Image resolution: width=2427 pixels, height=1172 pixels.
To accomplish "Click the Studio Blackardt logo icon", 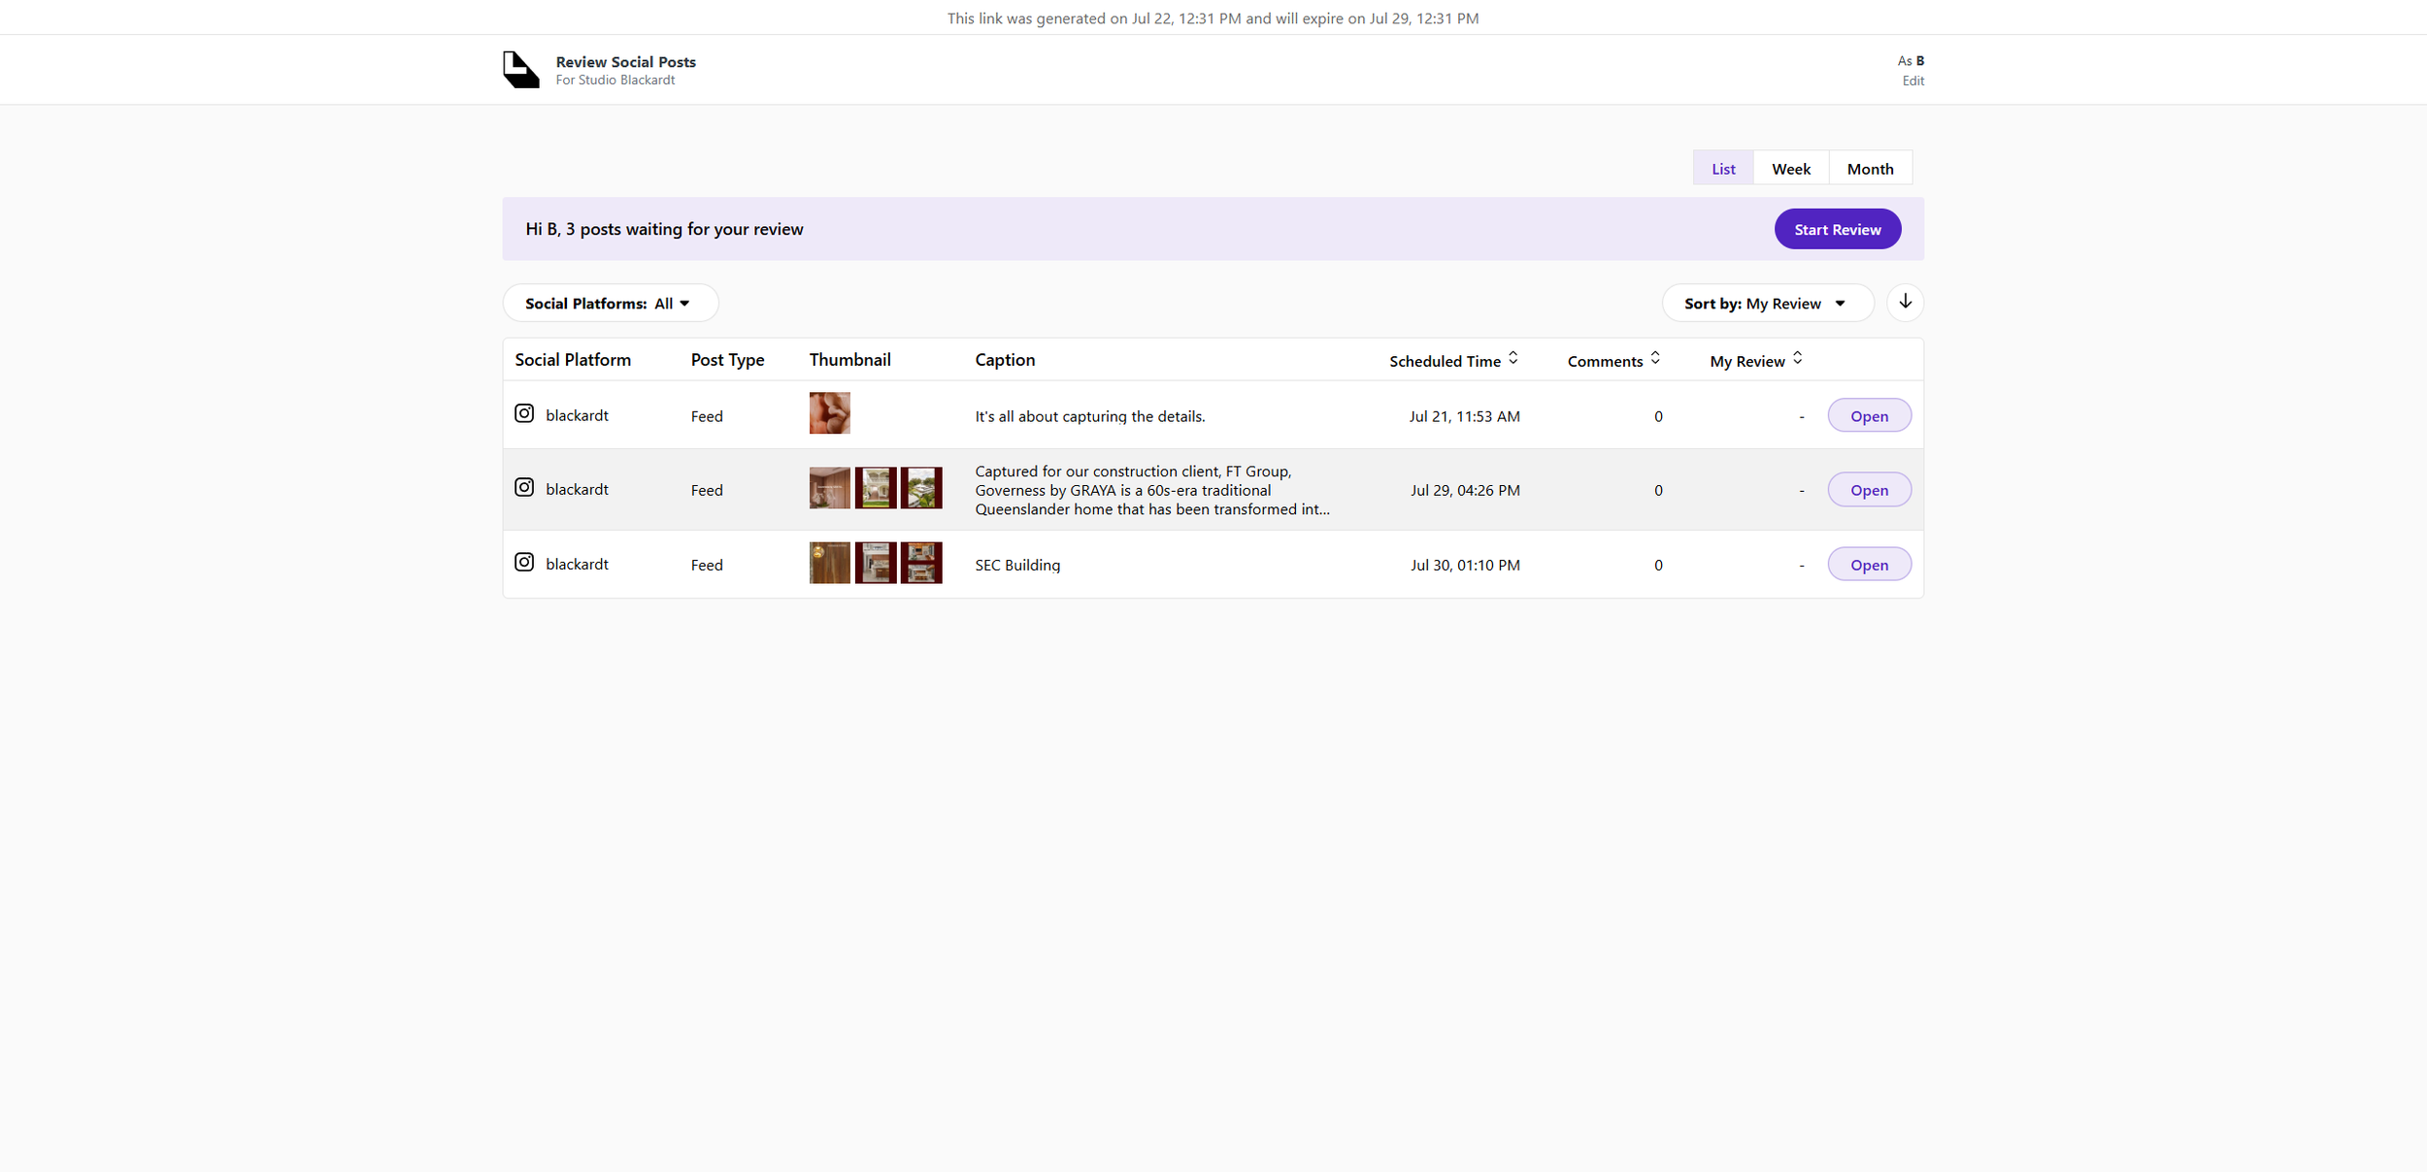I will click(x=520, y=70).
